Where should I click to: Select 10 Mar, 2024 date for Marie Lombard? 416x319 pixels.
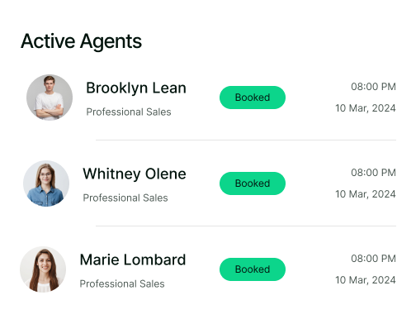366,280
